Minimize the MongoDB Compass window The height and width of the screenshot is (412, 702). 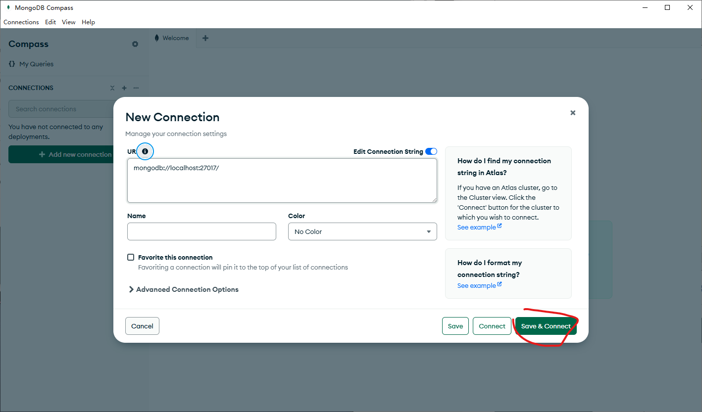(x=645, y=7)
